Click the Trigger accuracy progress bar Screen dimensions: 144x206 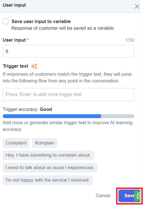(68, 116)
